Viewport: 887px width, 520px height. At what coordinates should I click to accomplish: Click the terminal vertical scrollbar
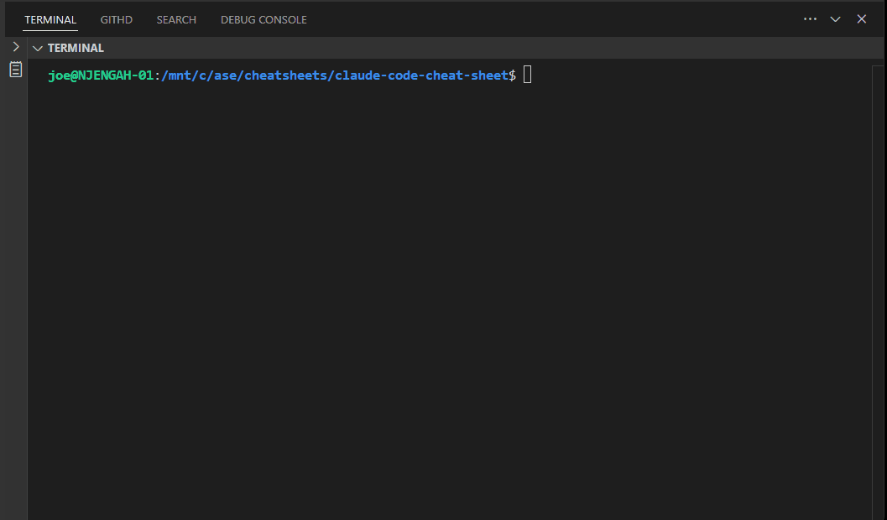coord(878,293)
